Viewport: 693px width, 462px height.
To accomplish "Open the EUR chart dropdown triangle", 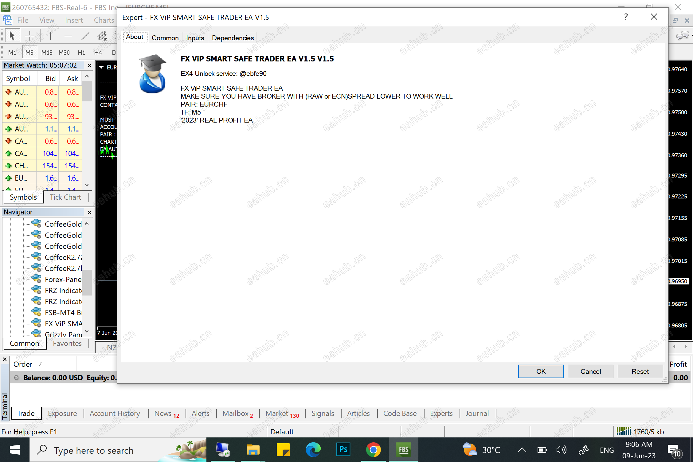I will [x=101, y=67].
